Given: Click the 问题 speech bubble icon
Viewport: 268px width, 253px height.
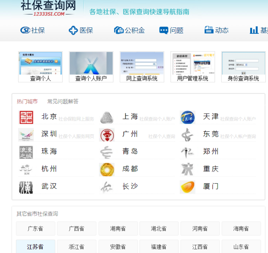Looking at the screenshot, I should point(164,30).
